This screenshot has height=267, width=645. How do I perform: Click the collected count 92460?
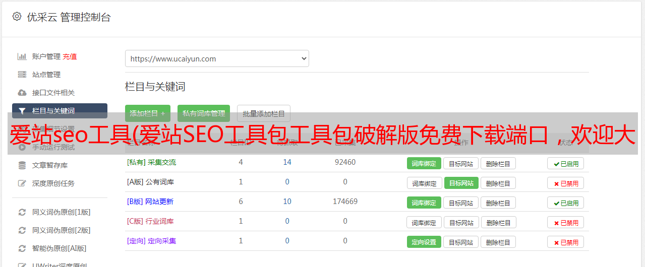[345, 162]
